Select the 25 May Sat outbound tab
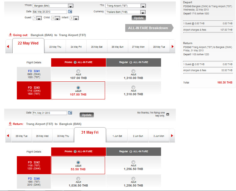Image resolution: width=236 pixels, height=191 pixels. pos(97,47)
